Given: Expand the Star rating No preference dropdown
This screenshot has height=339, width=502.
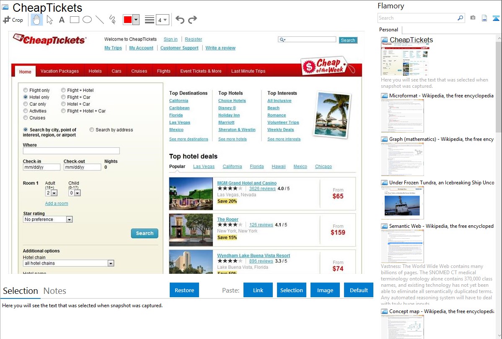Looking at the screenshot, I should click(69, 219).
